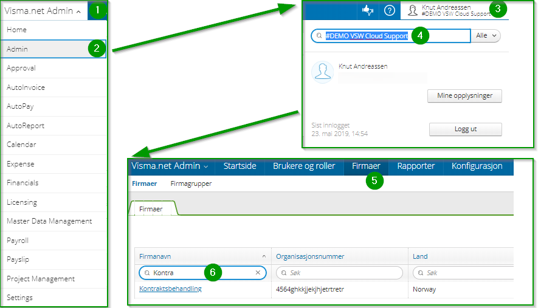Click the Norway cell in Land column

tap(424, 289)
